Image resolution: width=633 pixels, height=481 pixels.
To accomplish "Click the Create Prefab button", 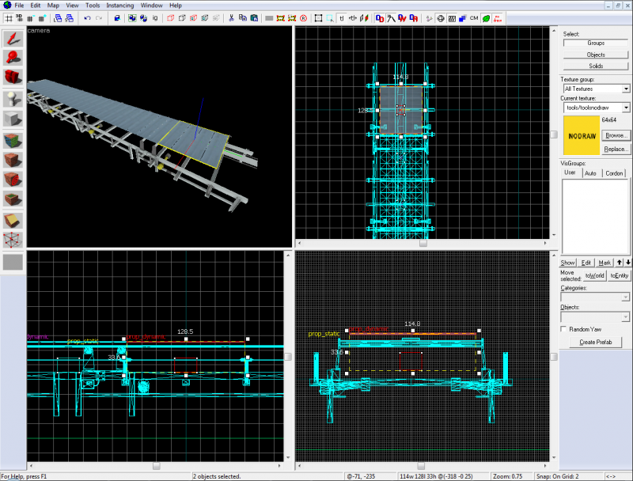I will point(595,342).
